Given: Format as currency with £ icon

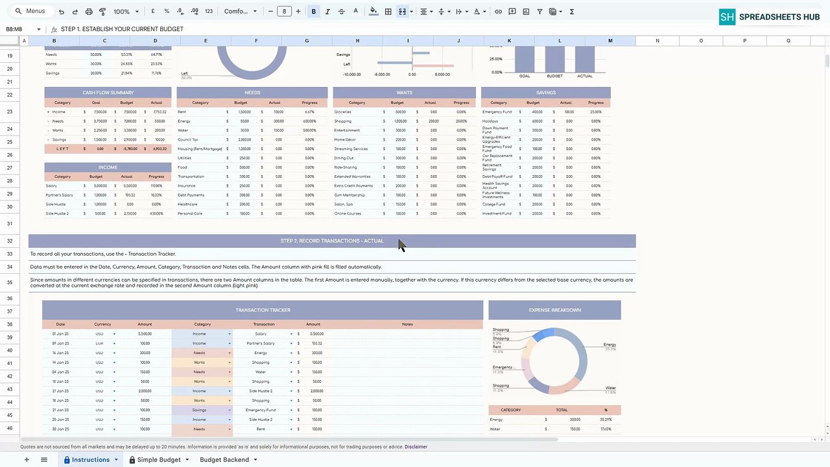Looking at the screenshot, I should point(153,12).
